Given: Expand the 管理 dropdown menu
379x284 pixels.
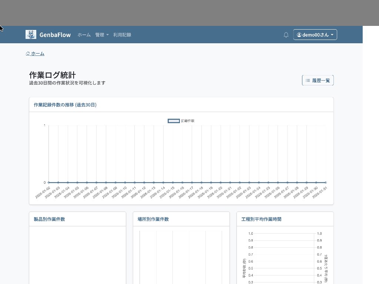Looking at the screenshot, I should (102, 35).
